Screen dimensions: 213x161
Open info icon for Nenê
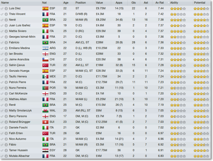coord(6,20)
